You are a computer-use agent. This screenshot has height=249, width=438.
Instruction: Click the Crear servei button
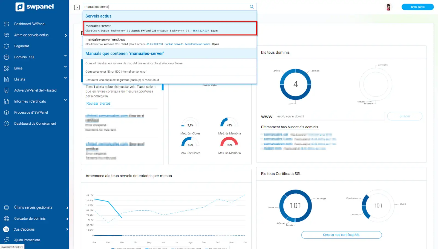(417, 7)
